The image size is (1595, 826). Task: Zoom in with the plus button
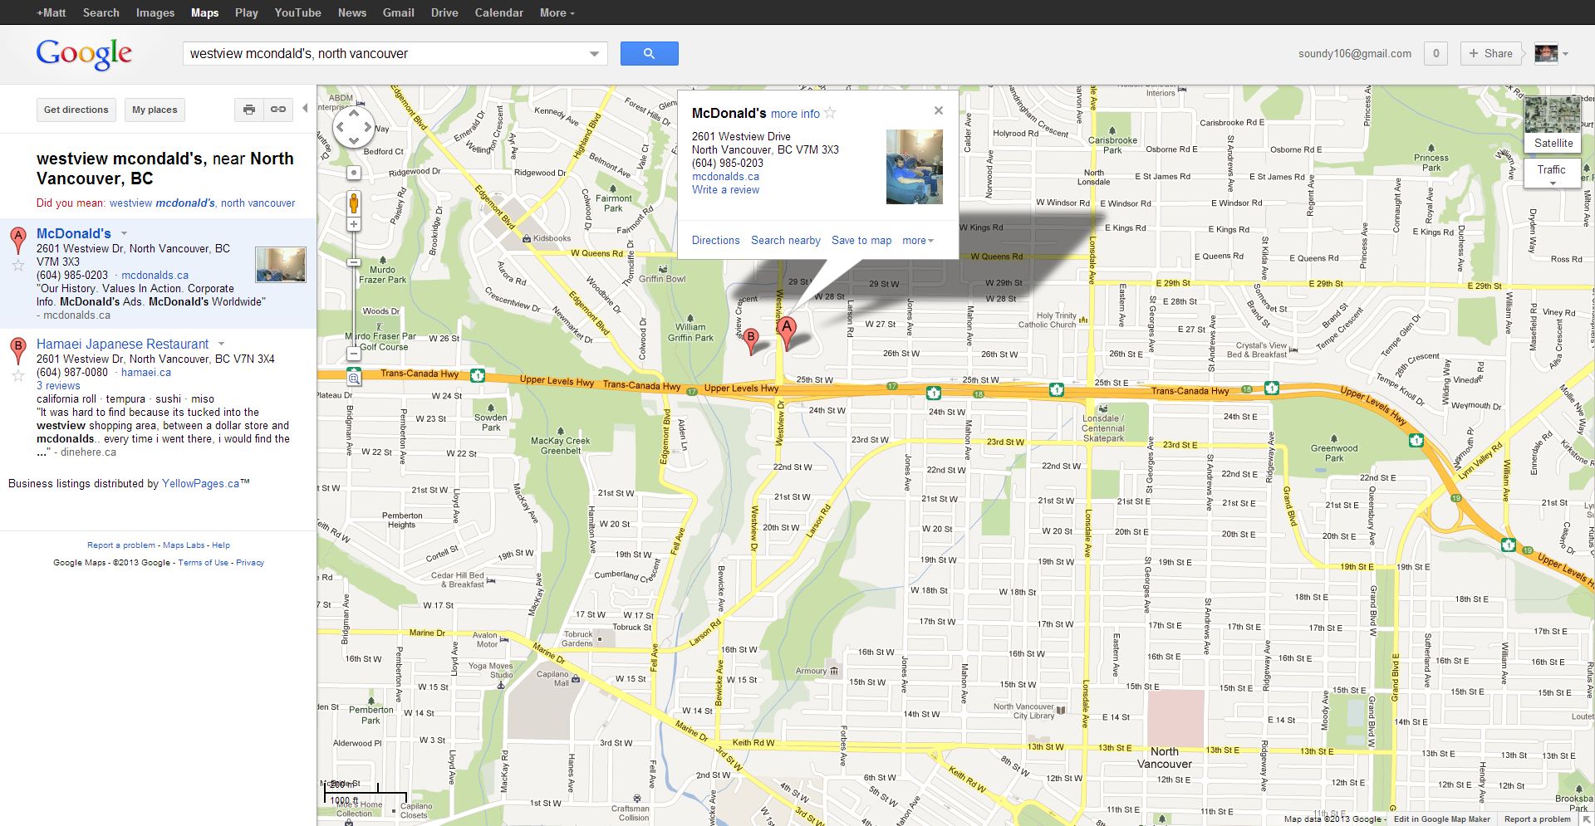click(354, 224)
